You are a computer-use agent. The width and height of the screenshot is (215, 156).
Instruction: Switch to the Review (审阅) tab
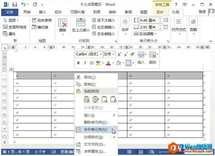point(128,12)
